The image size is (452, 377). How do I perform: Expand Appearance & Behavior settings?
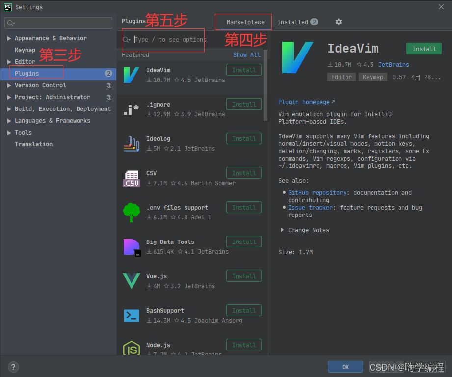tap(9, 38)
